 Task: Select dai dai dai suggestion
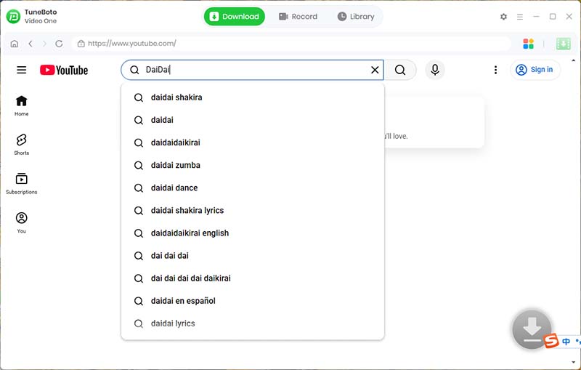pos(253,256)
